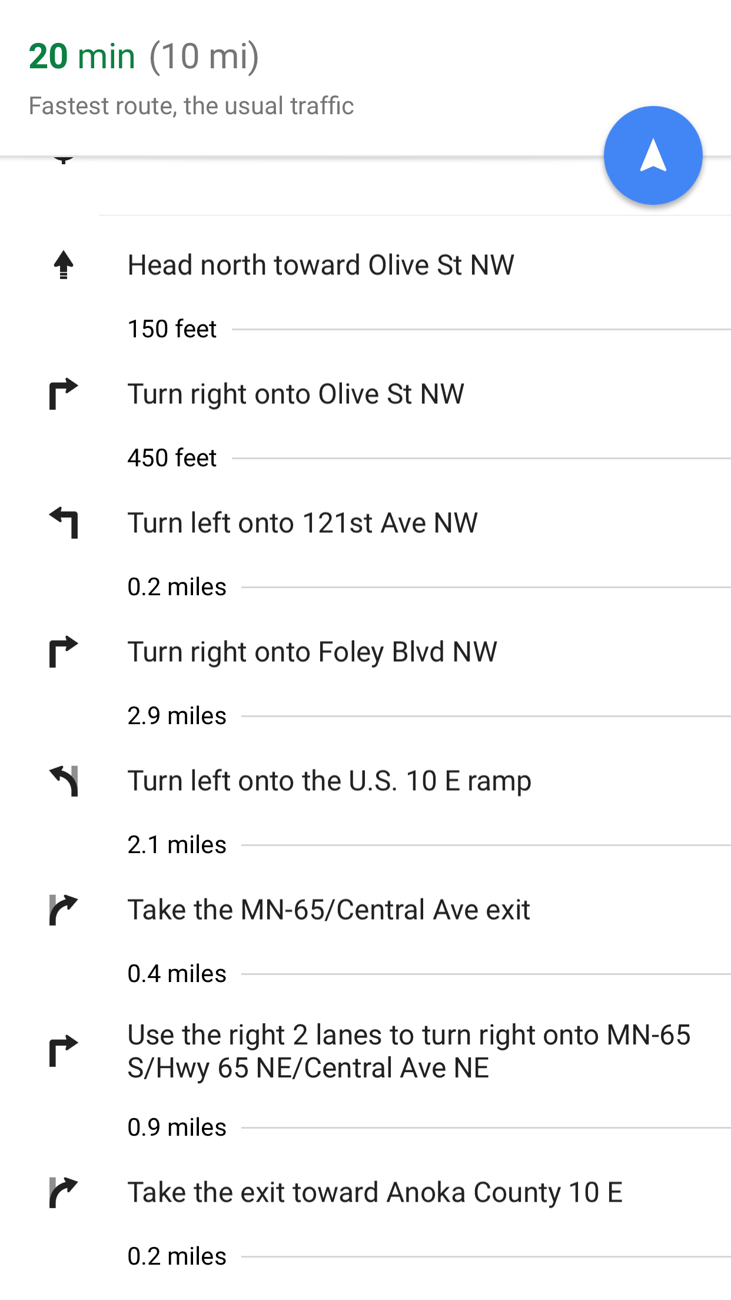Image resolution: width=731 pixels, height=1300 pixels.
Task: Tap turn right icon for Foley Blvd NW
Action: coord(64,652)
